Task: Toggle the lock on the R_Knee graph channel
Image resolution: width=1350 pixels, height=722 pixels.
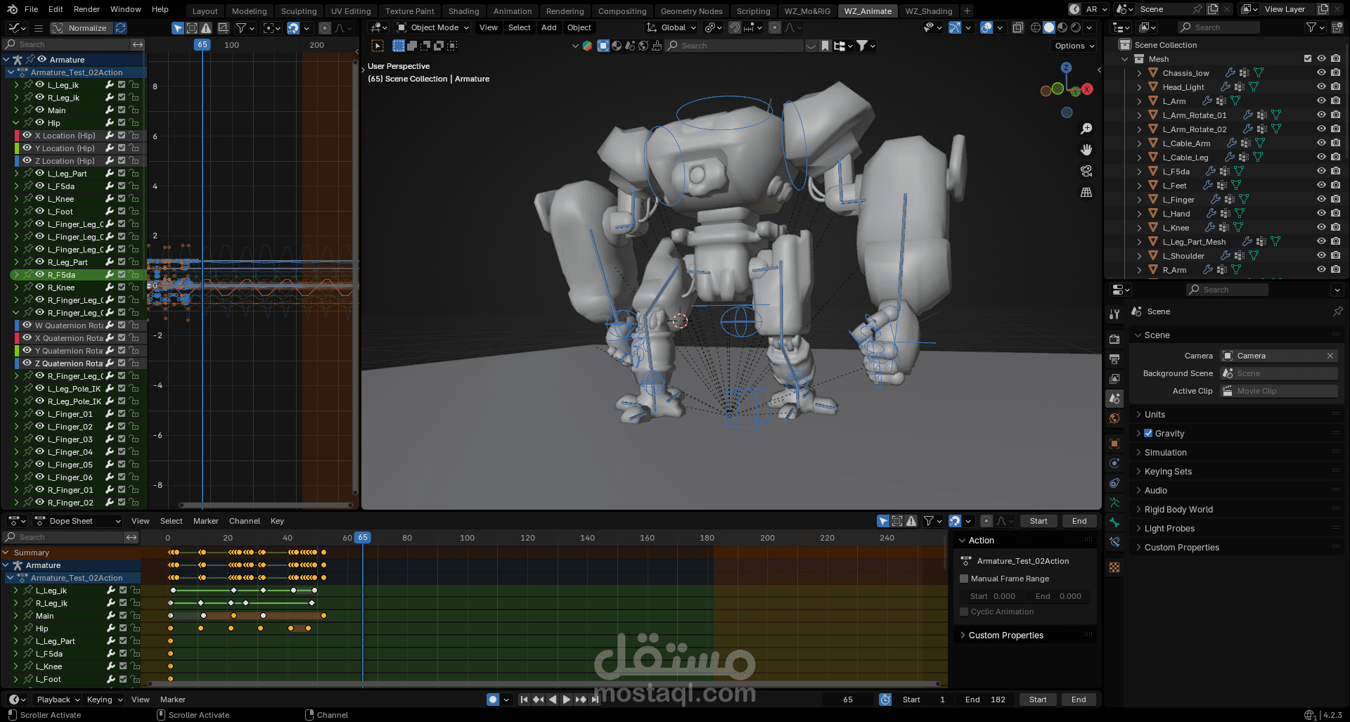Action: click(134, 288)
